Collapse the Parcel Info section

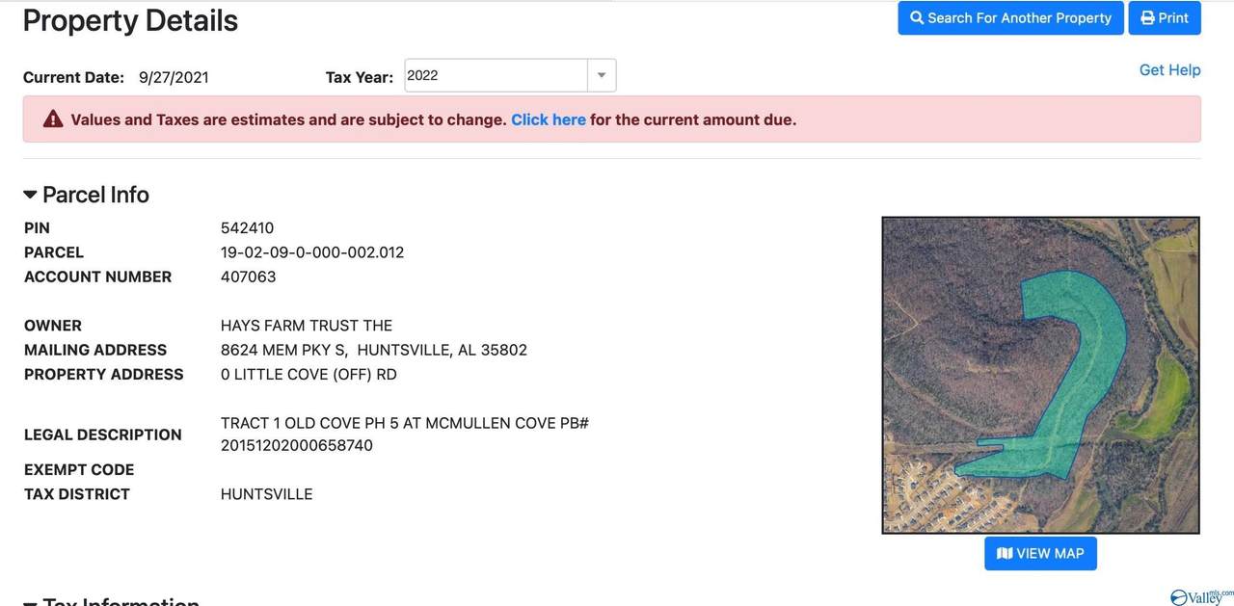(30, 195)
